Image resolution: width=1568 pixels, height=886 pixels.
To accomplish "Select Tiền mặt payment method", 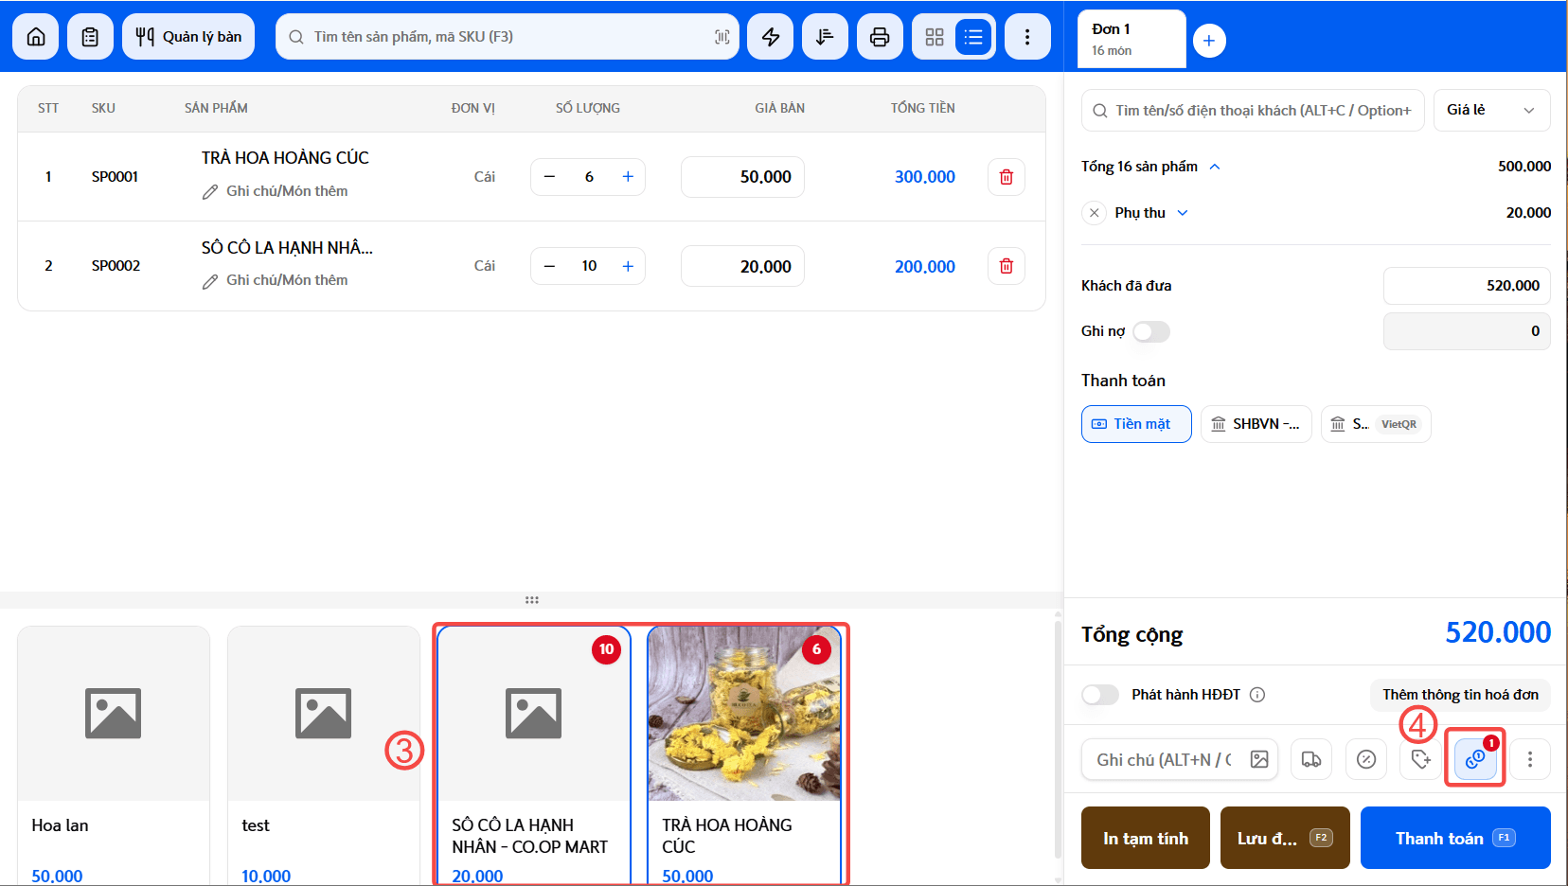I will click(x=1136, y=424).
